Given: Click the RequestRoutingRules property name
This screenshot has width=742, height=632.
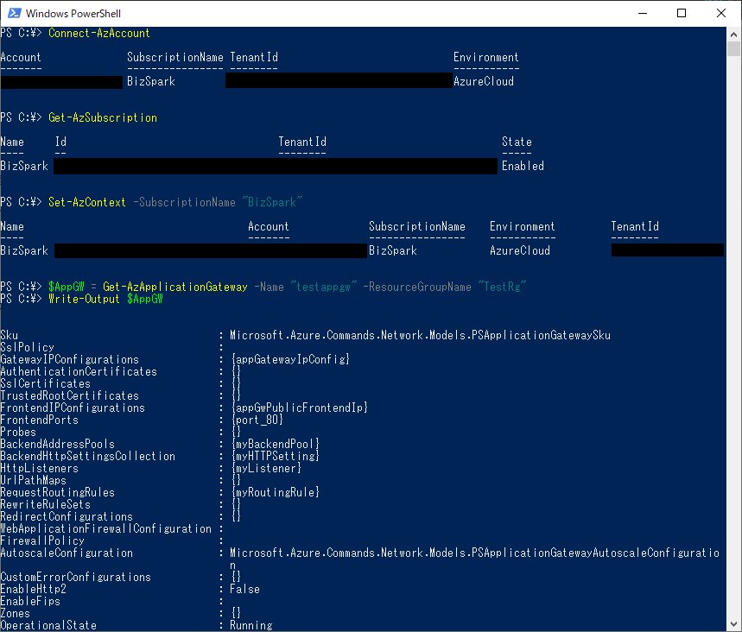Looking at the screenshot, I should click(58, 492).
